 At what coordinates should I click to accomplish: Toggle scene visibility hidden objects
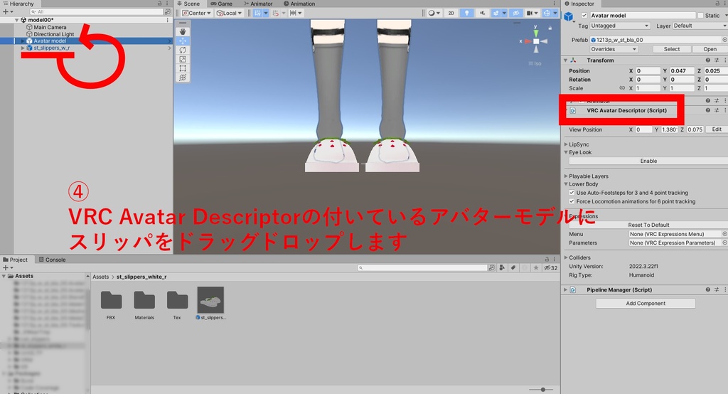tap(516, 13)
